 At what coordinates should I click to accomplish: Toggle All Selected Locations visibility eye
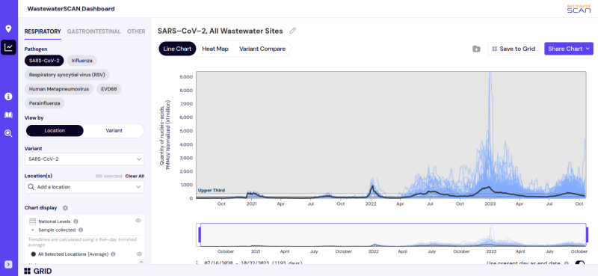[139, 254]
